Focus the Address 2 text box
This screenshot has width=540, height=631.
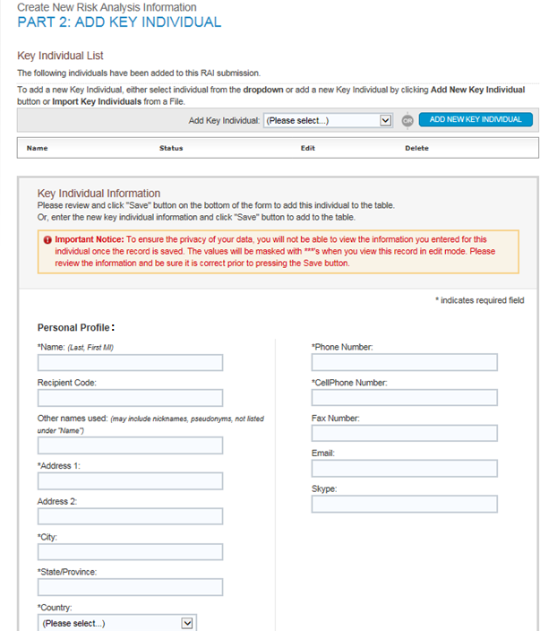coord(131,516)
